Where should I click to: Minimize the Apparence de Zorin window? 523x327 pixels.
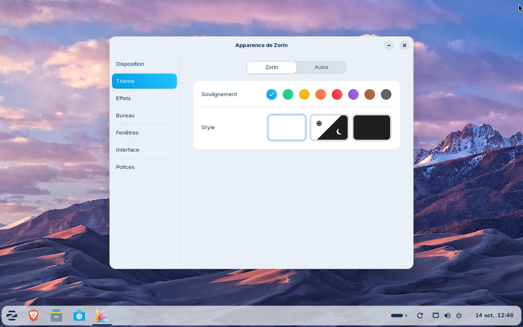coord(389,45)
